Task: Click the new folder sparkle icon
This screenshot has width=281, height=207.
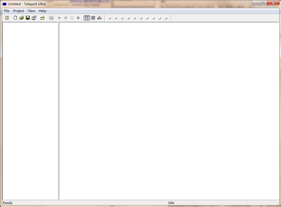Action: (43, 18)
